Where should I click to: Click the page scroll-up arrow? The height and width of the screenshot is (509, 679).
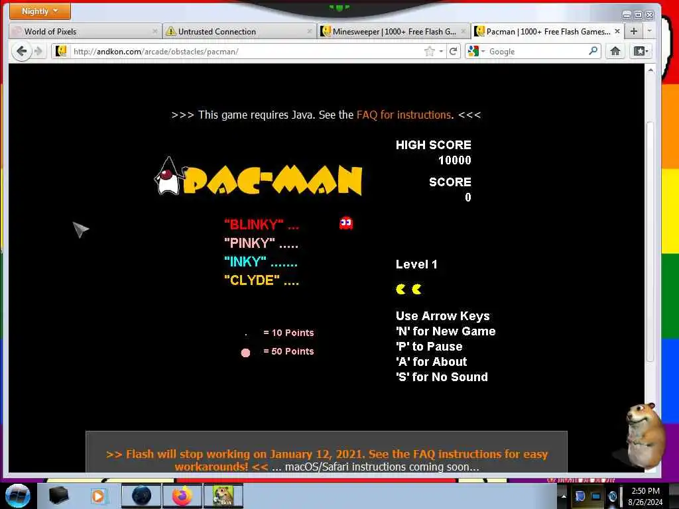point(650,70)
